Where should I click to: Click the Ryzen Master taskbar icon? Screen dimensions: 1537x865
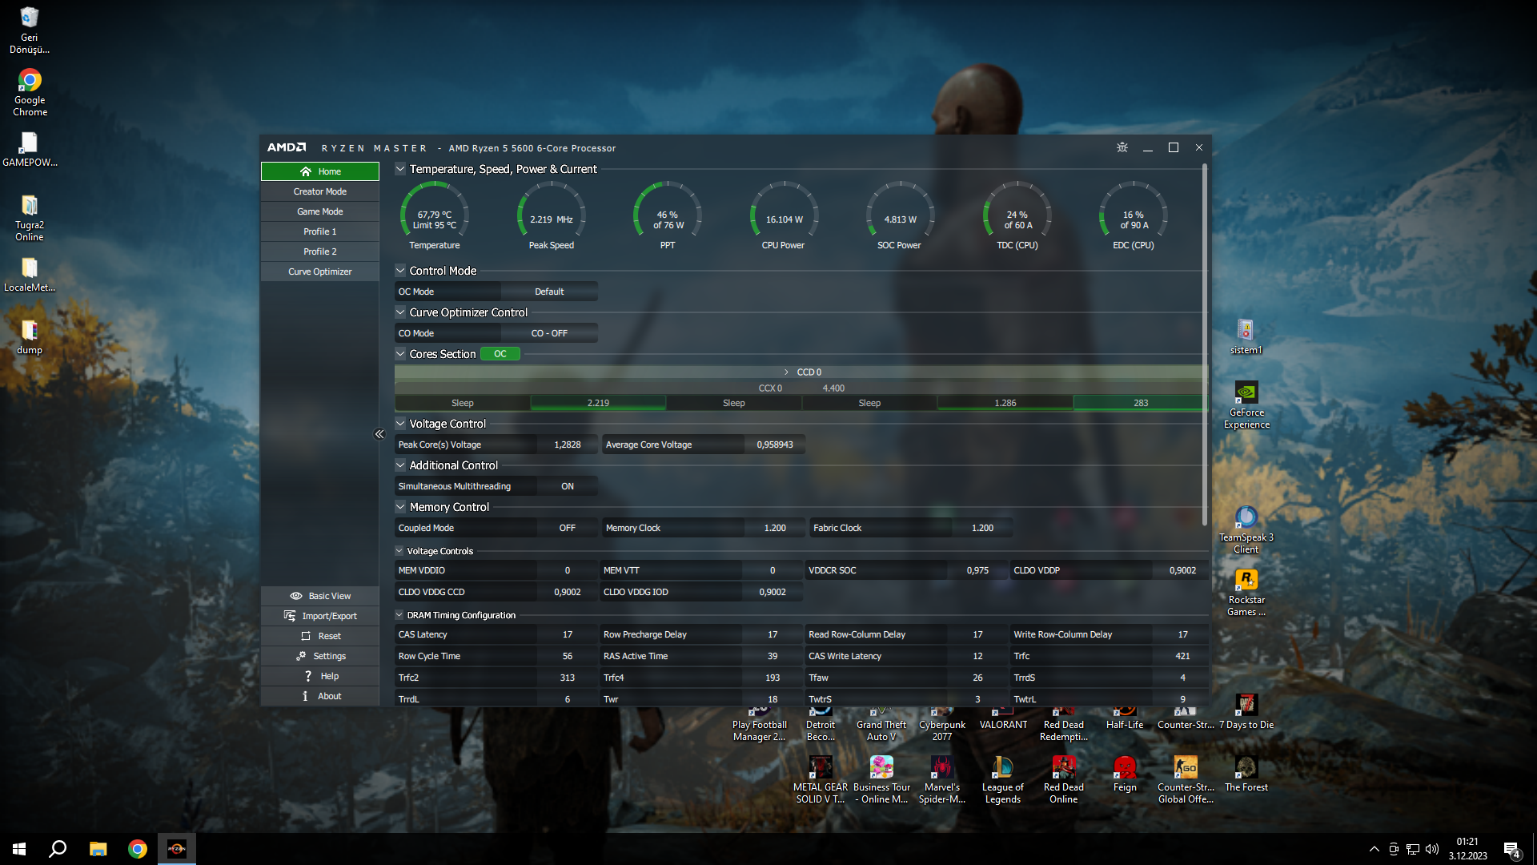click(176, 849)
